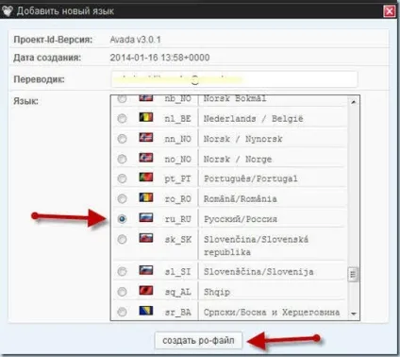Click the '2014-01-16 13:58+0000' creation date
400x357 pixels.
159,58
